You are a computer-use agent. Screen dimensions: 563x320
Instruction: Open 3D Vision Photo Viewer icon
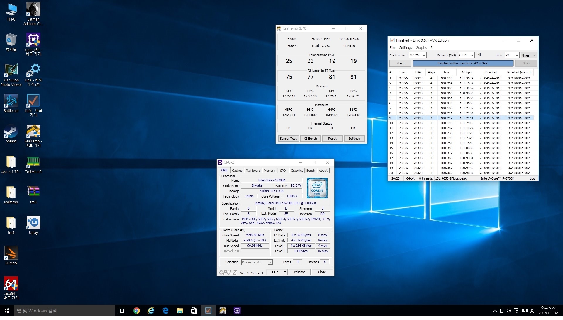11,75
